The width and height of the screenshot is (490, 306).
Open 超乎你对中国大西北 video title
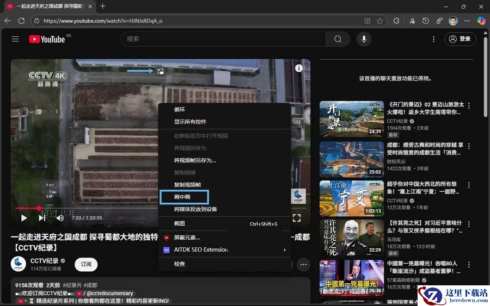(x=423, y=188)
